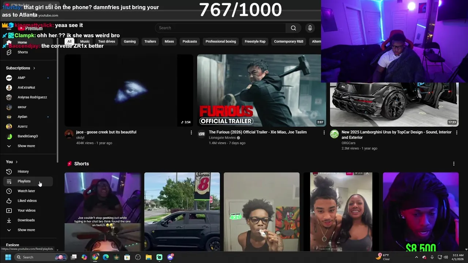Open jace - goose creek video title
The height and width of the screenshot is (263, 468).
[106, 132]
